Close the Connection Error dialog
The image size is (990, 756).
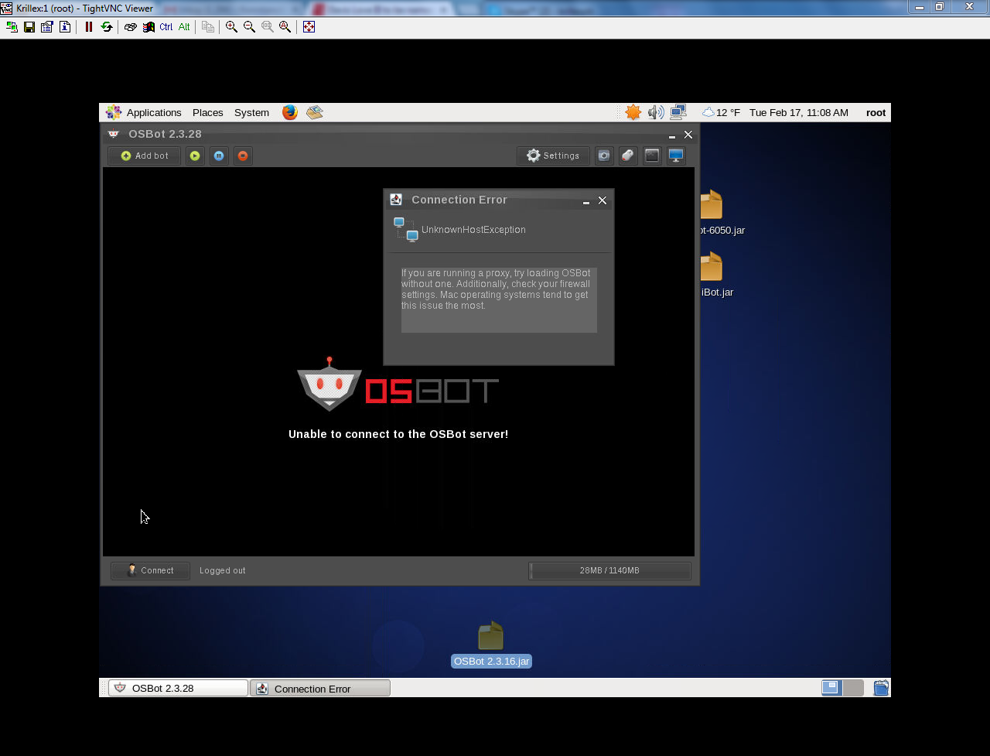tap(603, 200)
